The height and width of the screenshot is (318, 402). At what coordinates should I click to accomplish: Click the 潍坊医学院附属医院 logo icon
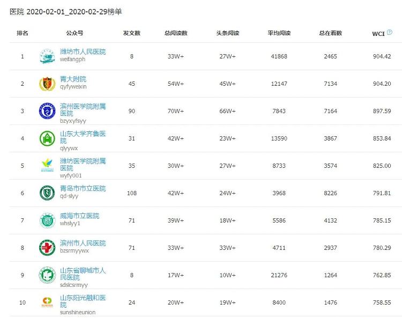pos(47,166)
